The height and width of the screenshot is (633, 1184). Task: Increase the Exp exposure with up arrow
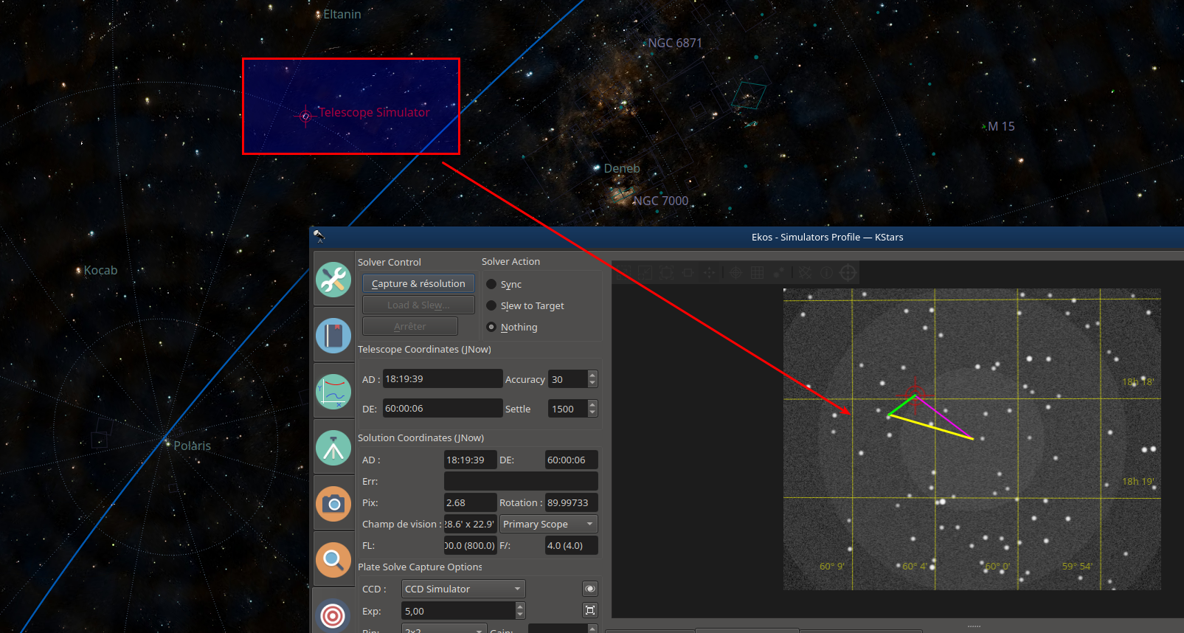(x=520, y=606)
